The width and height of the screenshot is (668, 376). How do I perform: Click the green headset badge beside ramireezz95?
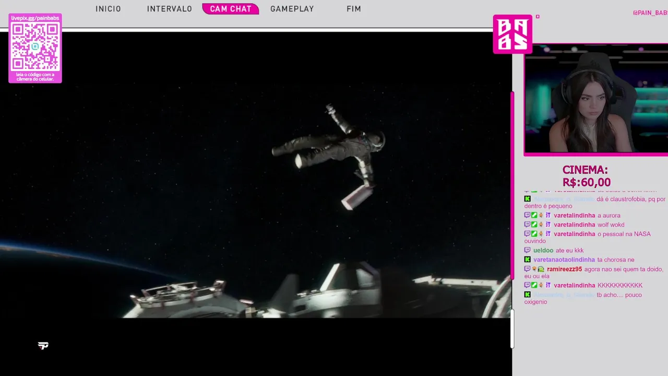point(541,269)
